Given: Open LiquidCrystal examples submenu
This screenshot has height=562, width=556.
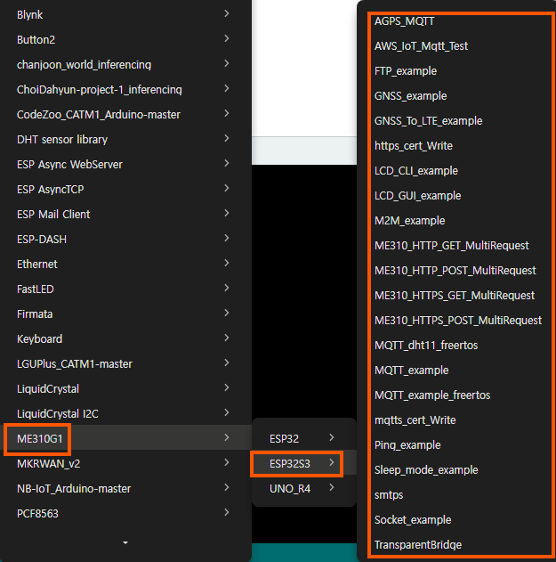Looking at the screenshot, I should [x=125, y=388].
